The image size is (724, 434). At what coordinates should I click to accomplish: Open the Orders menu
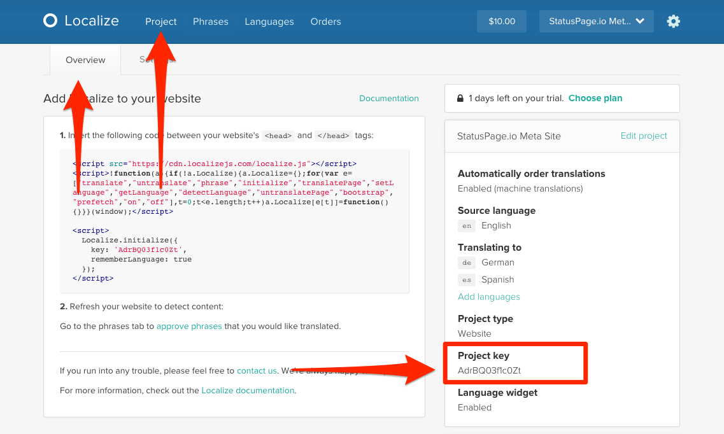pyautogui.click(x=325, y=22)
